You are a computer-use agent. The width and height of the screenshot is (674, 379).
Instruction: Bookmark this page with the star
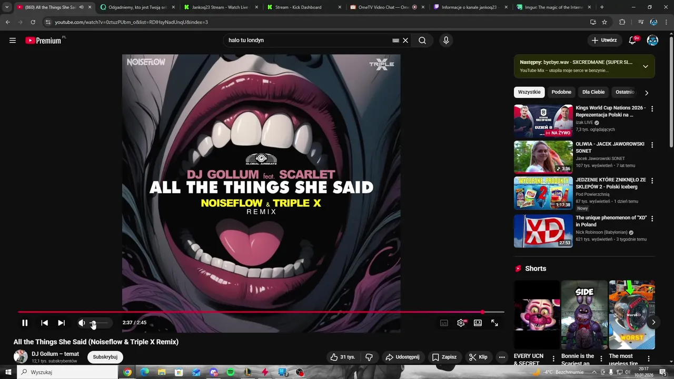(604, 22)
